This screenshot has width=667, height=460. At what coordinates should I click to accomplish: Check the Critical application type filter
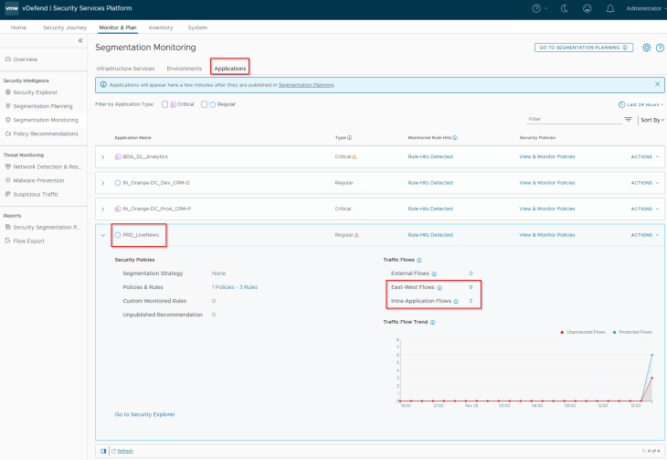165,104
